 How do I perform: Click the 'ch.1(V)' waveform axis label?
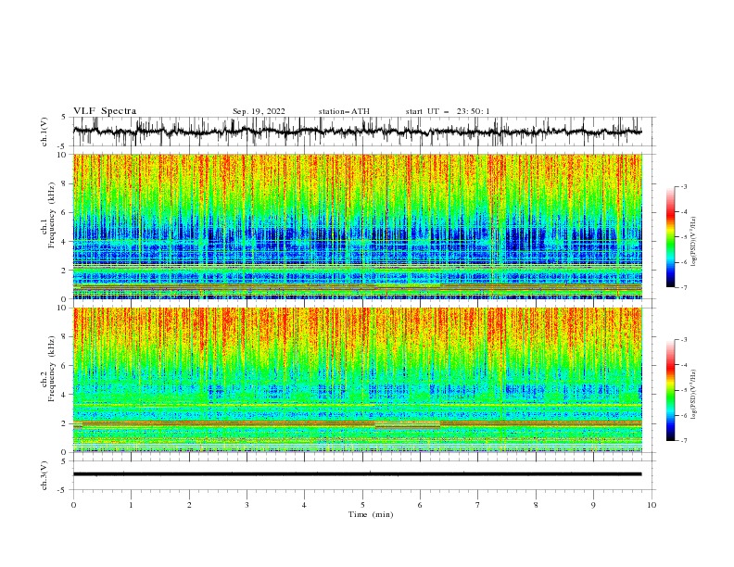point(44,132)
